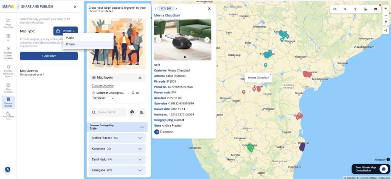
Task: Click the Meena Chaudhari title link
Action: (x=167, y=15)
